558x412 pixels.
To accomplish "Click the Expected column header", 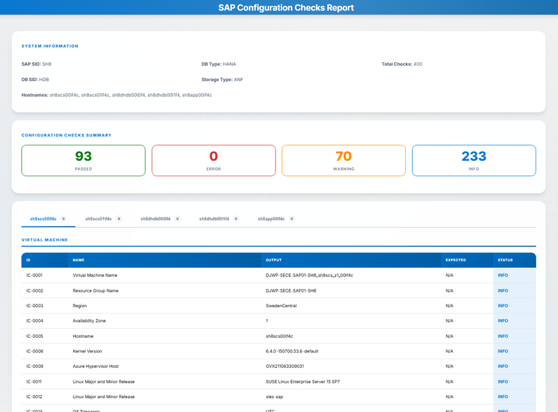I will pos(456,260).
